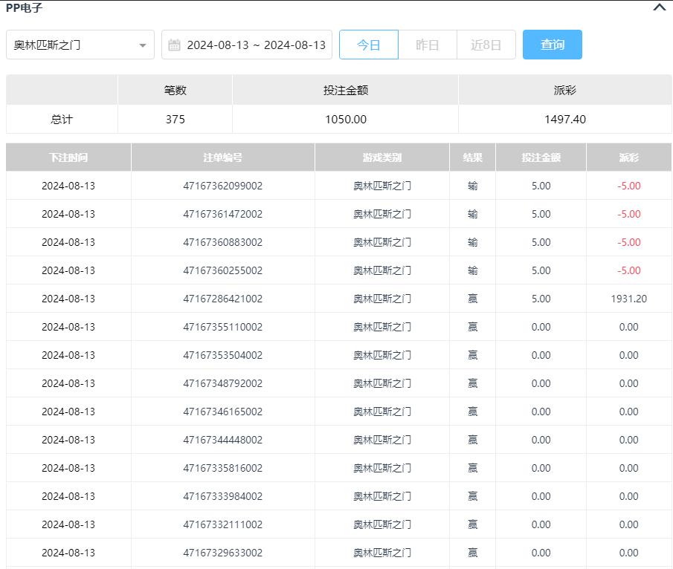Click the 下注时间 column header
Screen dimensions: 673x569
68,157
